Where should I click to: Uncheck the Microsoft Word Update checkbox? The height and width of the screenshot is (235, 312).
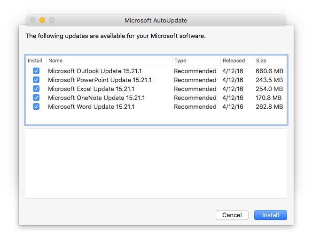click(36, 107)
